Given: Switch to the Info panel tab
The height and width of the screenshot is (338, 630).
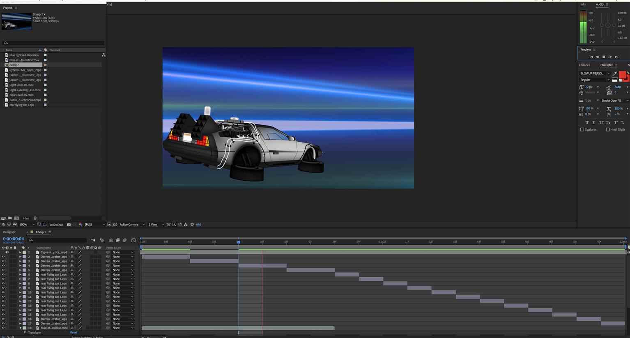Looking at the screenshot, I should point(583,5).
